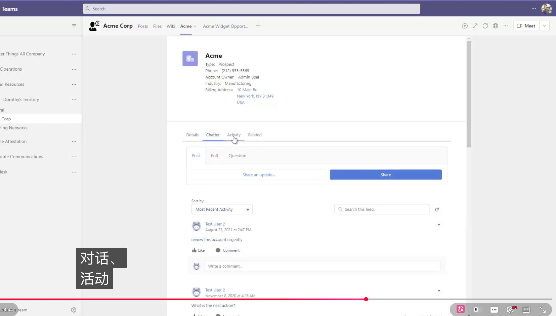This screenshot has width=556, height=316.
Task: Open actions menu for August 23 post
Action: (439, 225)
